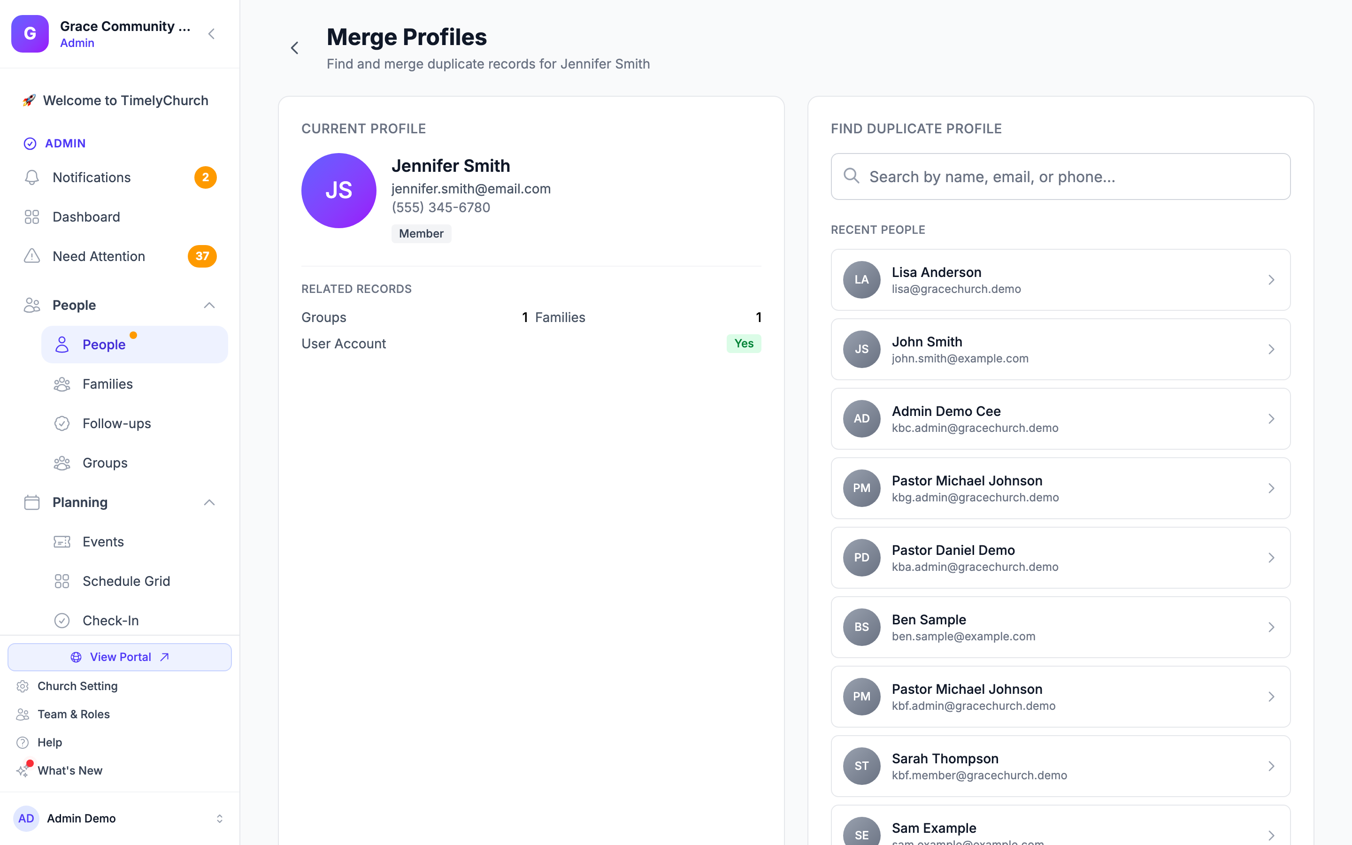The height and width of the screenshot is (845, 1352).
Task: Select Lisa Anderson from recent people
Action: (x=1060, y=280)
